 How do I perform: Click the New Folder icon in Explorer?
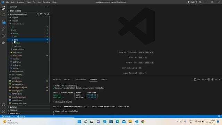41,14
